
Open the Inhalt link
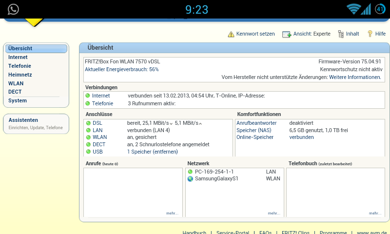pos(352,34)
